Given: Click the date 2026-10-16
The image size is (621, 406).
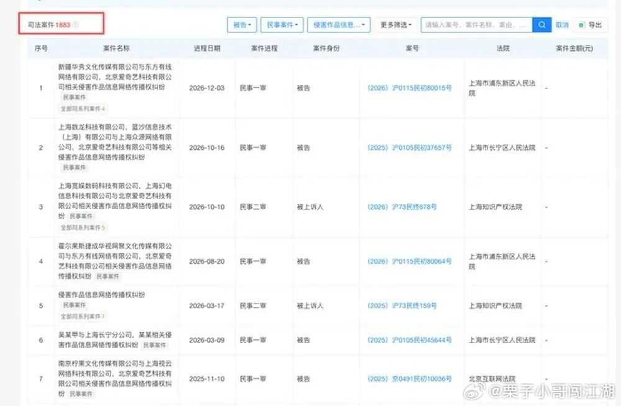Looking at the screenshot, I should pos(207,147).
